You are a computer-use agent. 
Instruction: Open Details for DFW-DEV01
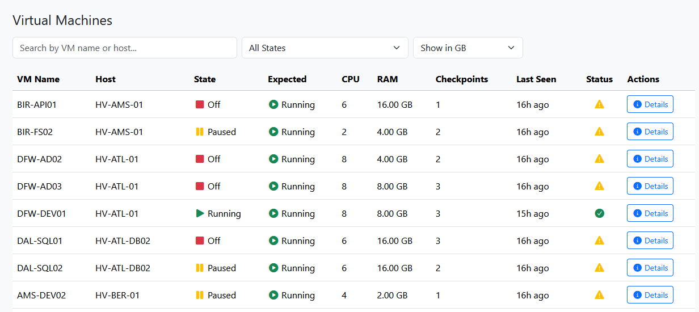pyautogui.click(x=650, y=213)
